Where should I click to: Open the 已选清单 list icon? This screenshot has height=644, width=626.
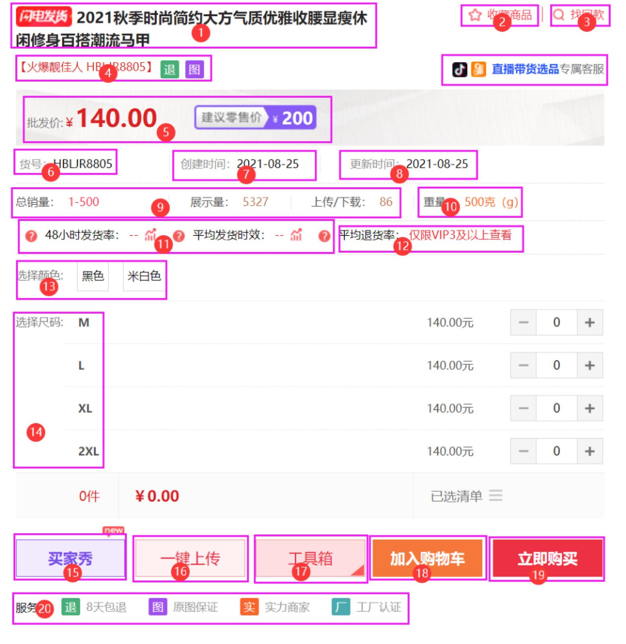pos(496,495)
